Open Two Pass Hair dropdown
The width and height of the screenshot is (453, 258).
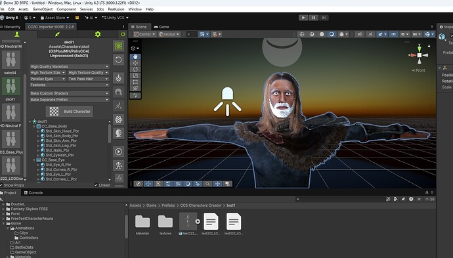pyautogui.click(x=89, y=79)
